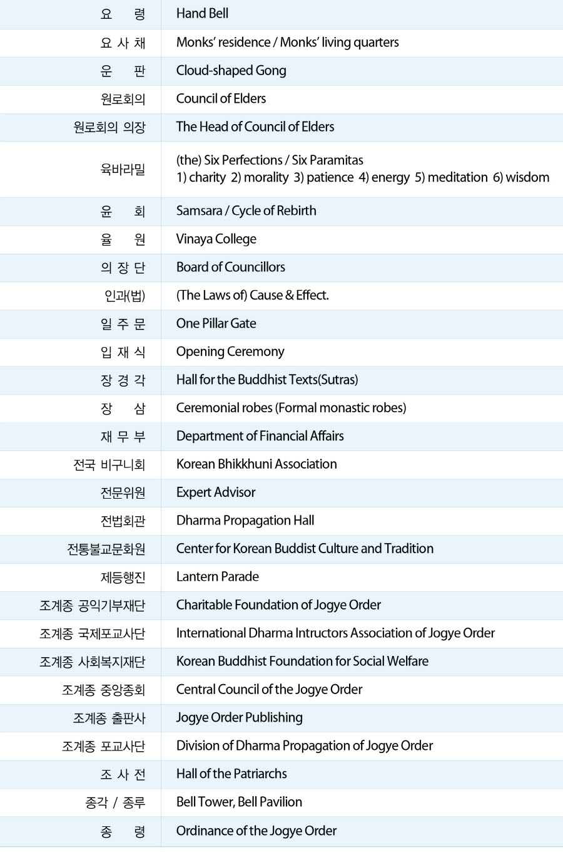Click the "Expert Advisor" translation
Viewport: 563px width, 852px height.
(216, 493)
